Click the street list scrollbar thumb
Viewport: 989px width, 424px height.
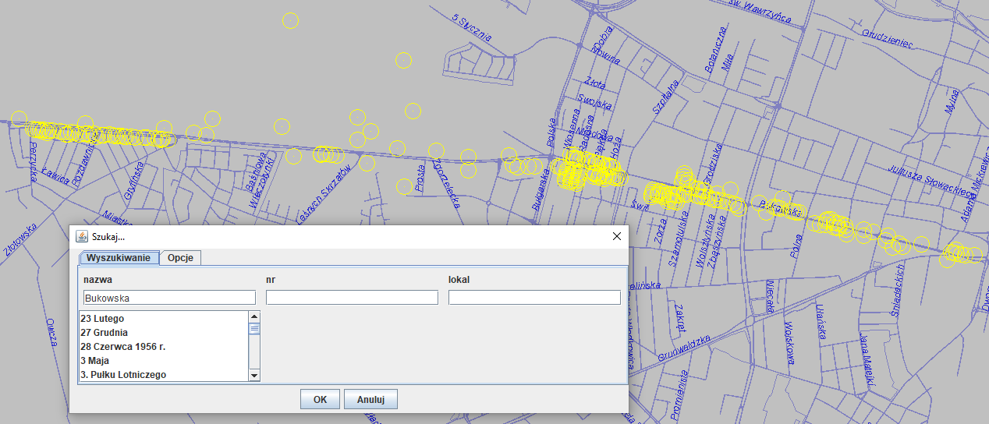tap(254, 328)
